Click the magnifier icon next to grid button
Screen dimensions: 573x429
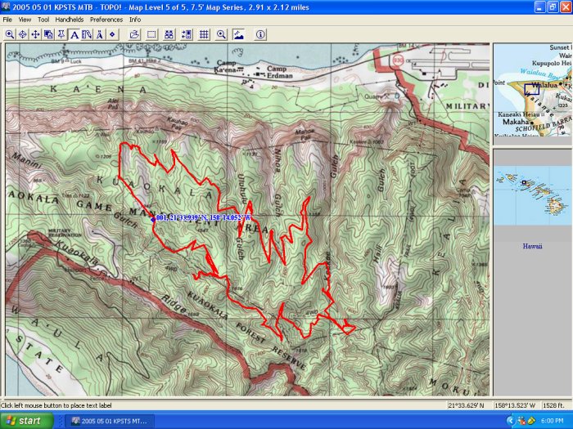coord(221,34)
